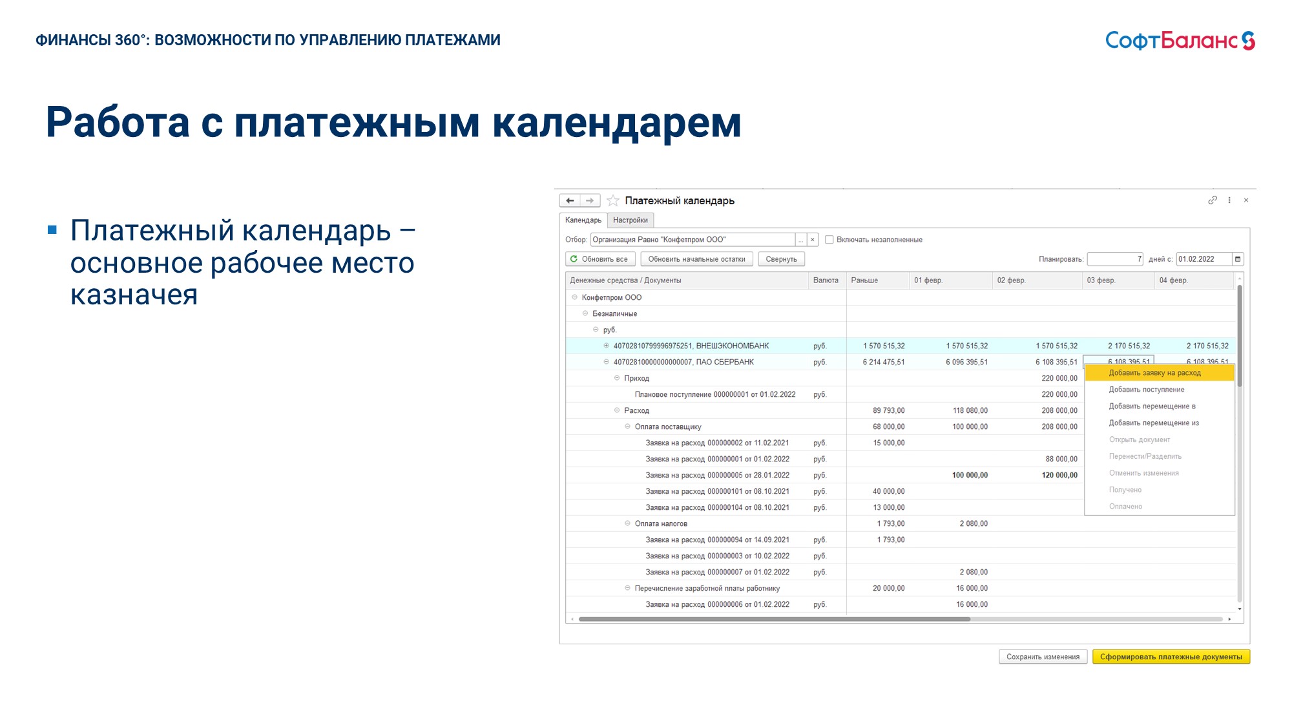The width and height of the screenshot is (1292, 727).
Task: Click the start date field 01.02.2022
Action: tap(1203, 259)
